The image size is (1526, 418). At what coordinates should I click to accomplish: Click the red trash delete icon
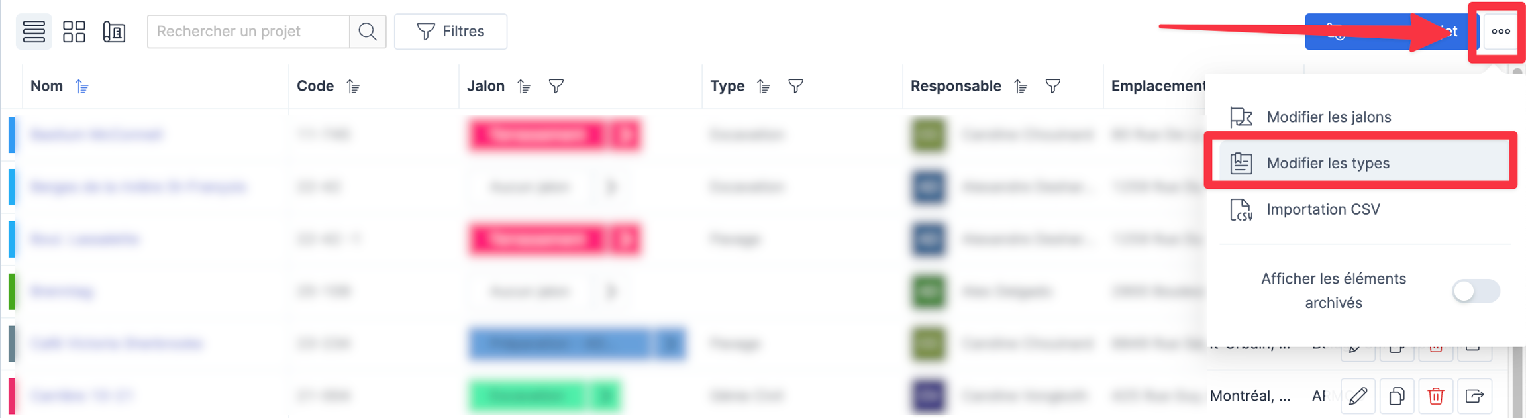click(1435, 396)
